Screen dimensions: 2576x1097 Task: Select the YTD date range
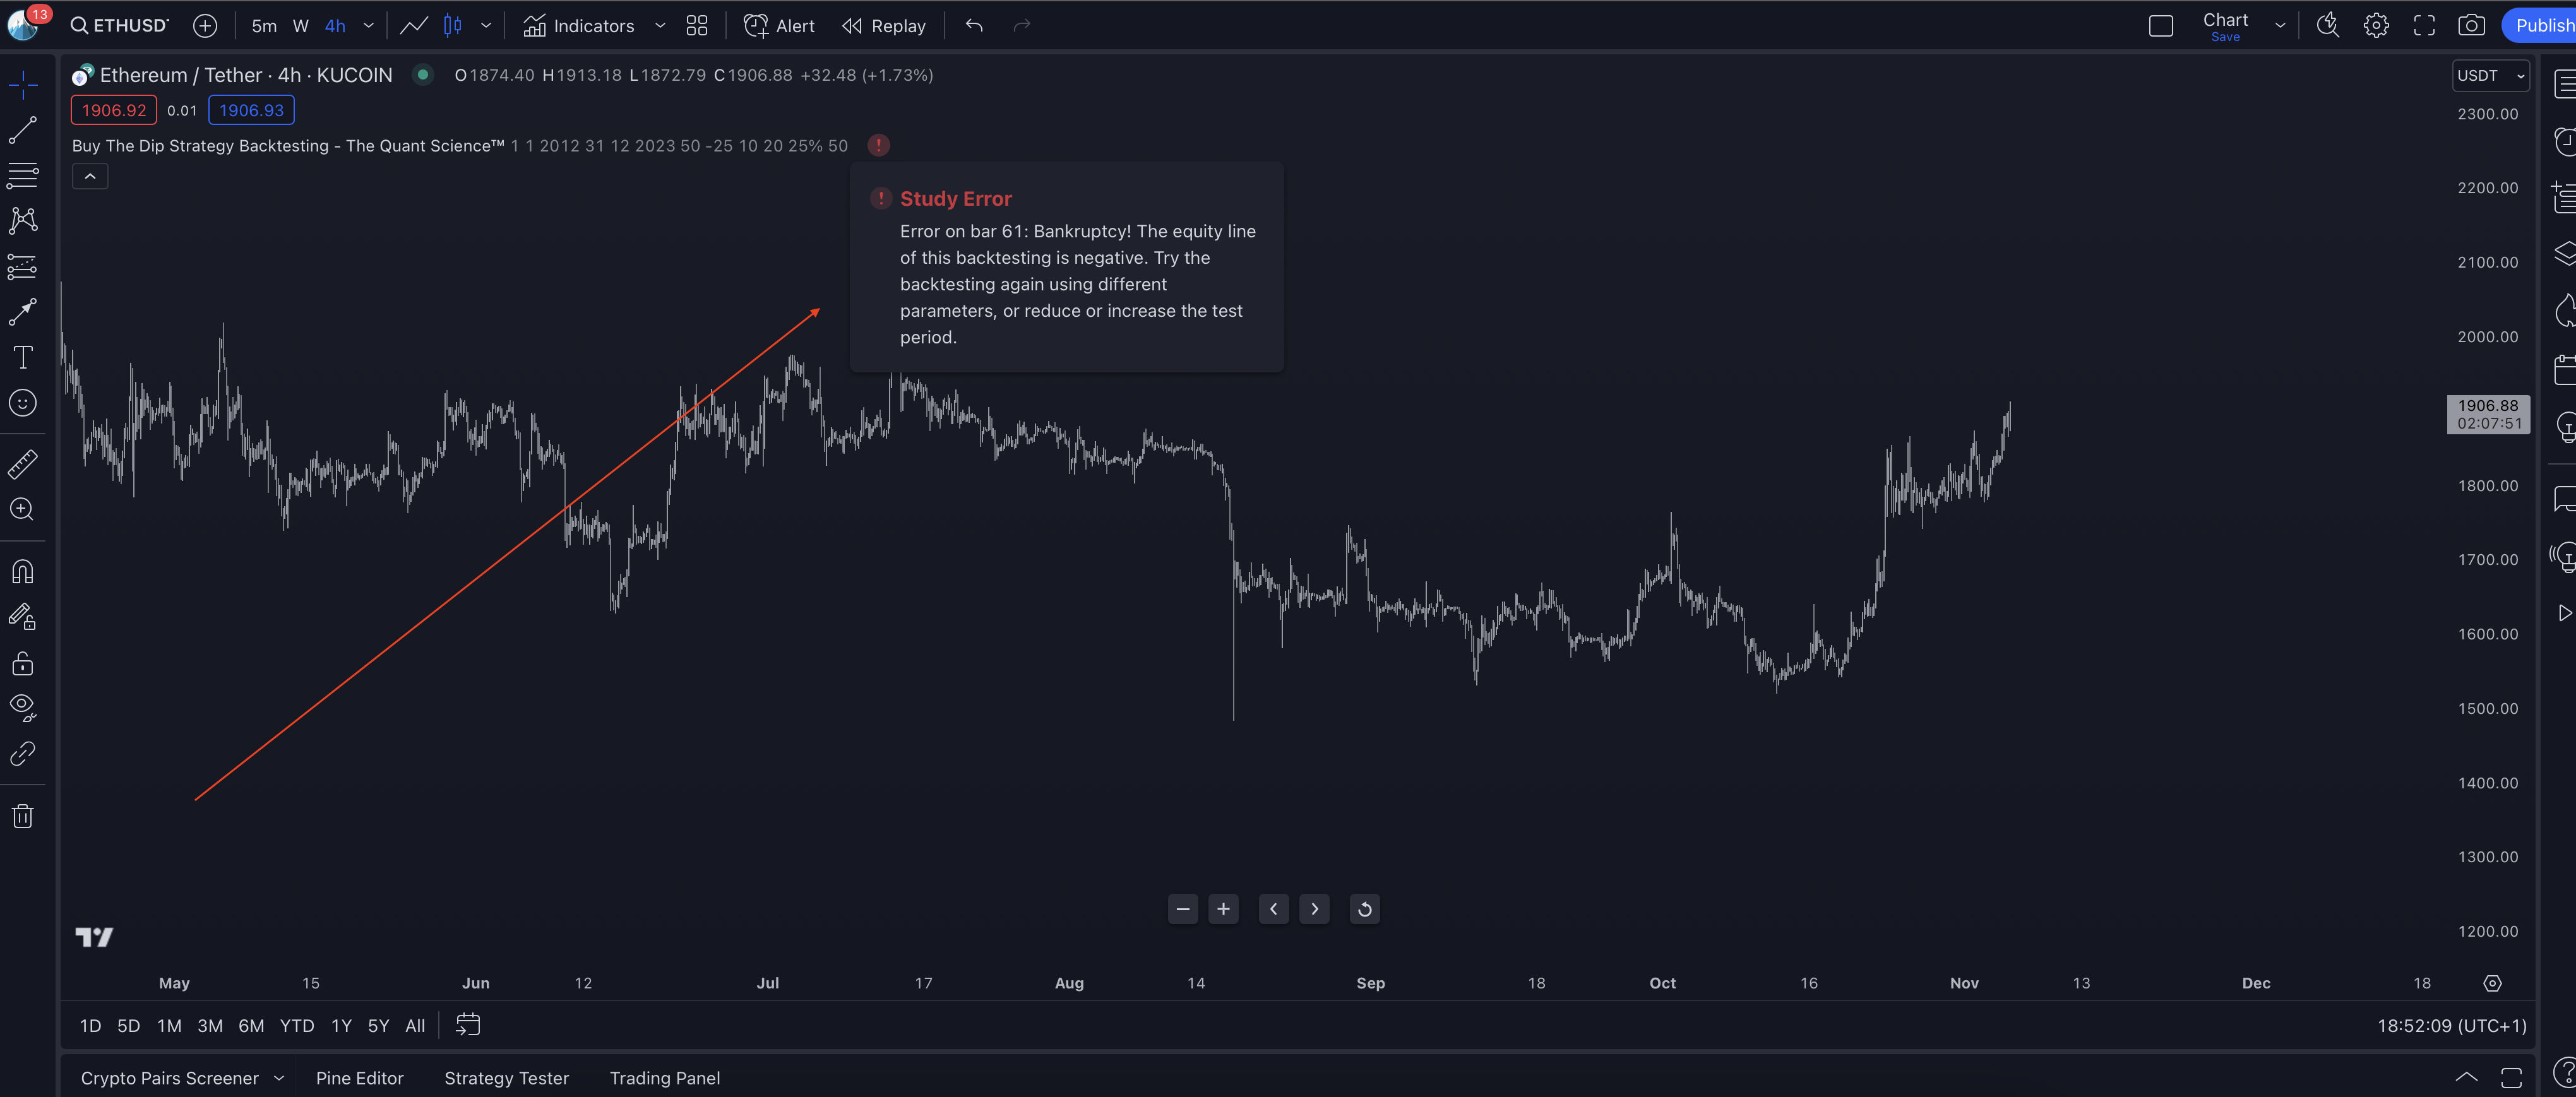coord(296,1026)
